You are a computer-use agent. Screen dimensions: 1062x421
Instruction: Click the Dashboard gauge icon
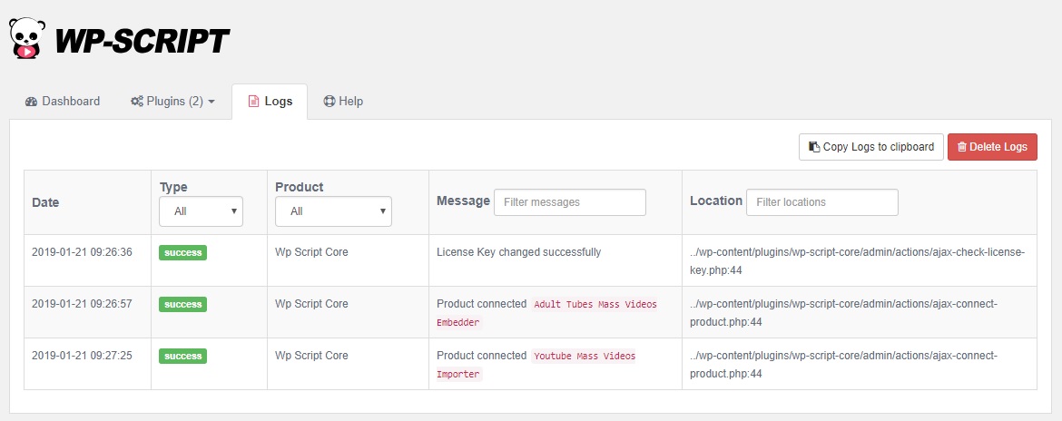[x=31, y=102]
